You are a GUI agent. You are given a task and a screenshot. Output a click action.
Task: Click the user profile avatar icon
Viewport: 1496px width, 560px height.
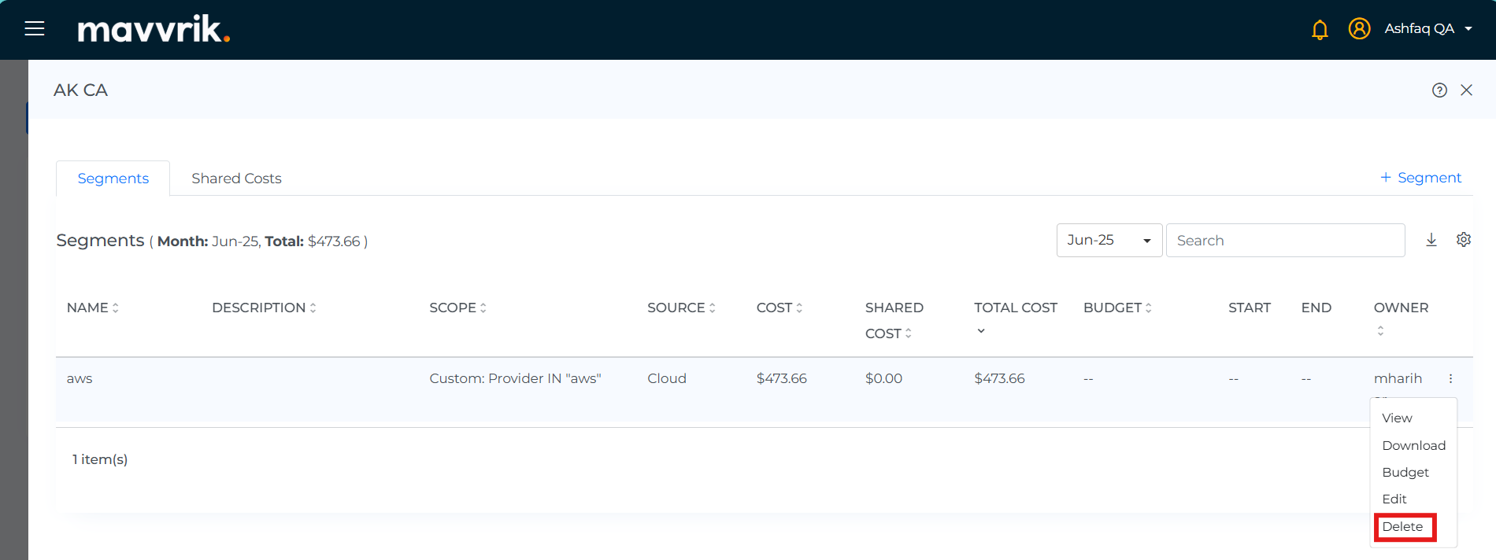click(1359, 29)
